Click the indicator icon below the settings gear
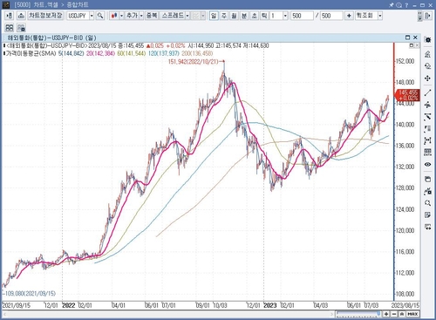436x320 pixels. pos(428,54)
